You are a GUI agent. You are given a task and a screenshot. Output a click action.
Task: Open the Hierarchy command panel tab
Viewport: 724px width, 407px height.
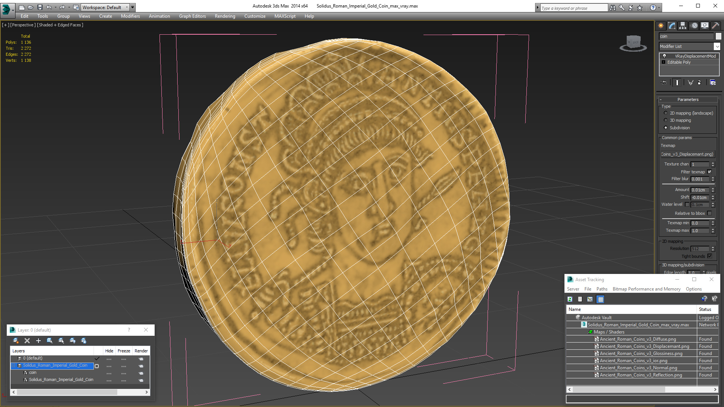683,26
